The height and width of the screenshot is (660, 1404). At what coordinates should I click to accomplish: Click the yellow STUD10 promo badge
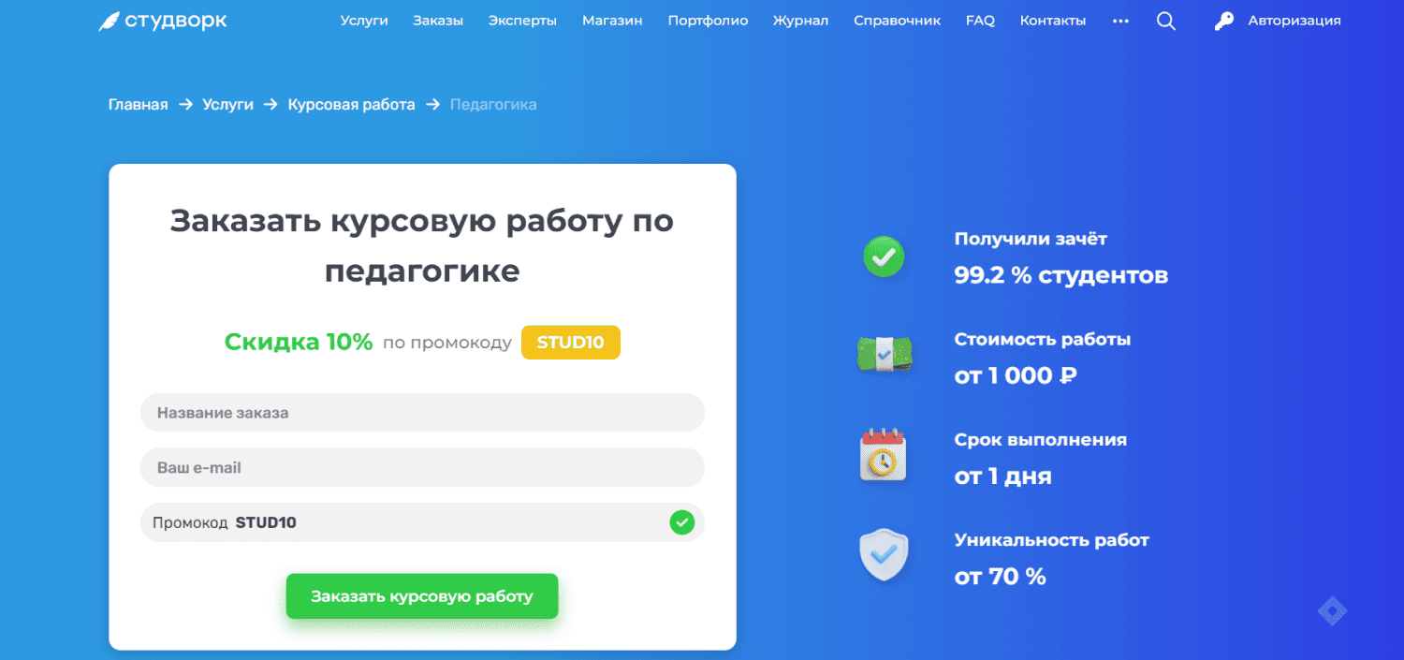click(570, 343)
